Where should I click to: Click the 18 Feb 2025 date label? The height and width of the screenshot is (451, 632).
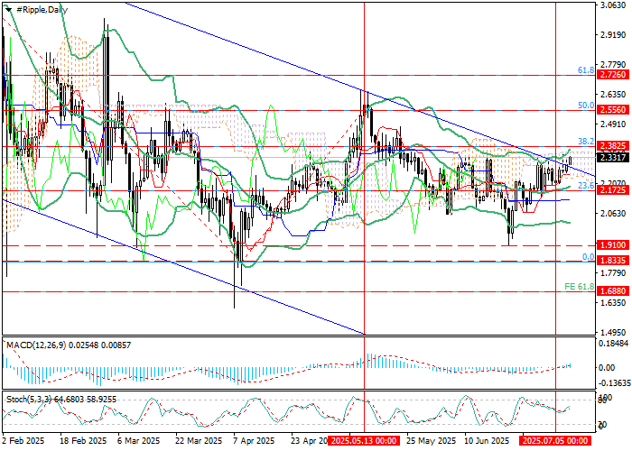coord(83,440)
